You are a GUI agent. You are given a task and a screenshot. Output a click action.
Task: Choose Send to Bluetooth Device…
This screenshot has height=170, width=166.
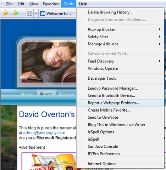pos(120,96)
